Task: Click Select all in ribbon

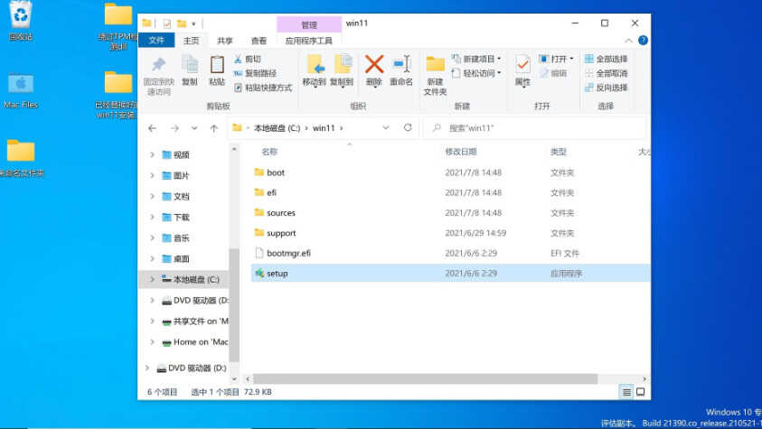Action: (606, 60)
